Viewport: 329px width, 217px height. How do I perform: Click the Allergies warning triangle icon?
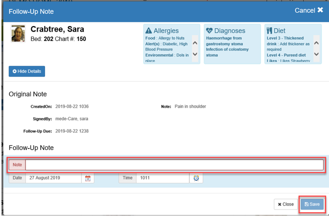coord(149,31)
